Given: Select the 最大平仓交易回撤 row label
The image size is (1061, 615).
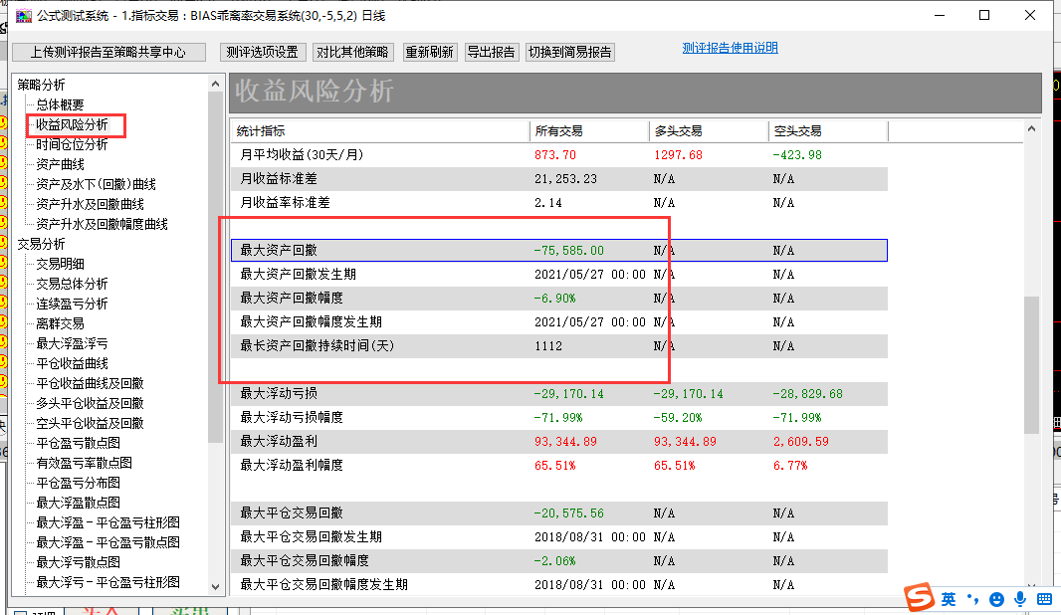Looking at the screenshot, I should click(292, 512).
